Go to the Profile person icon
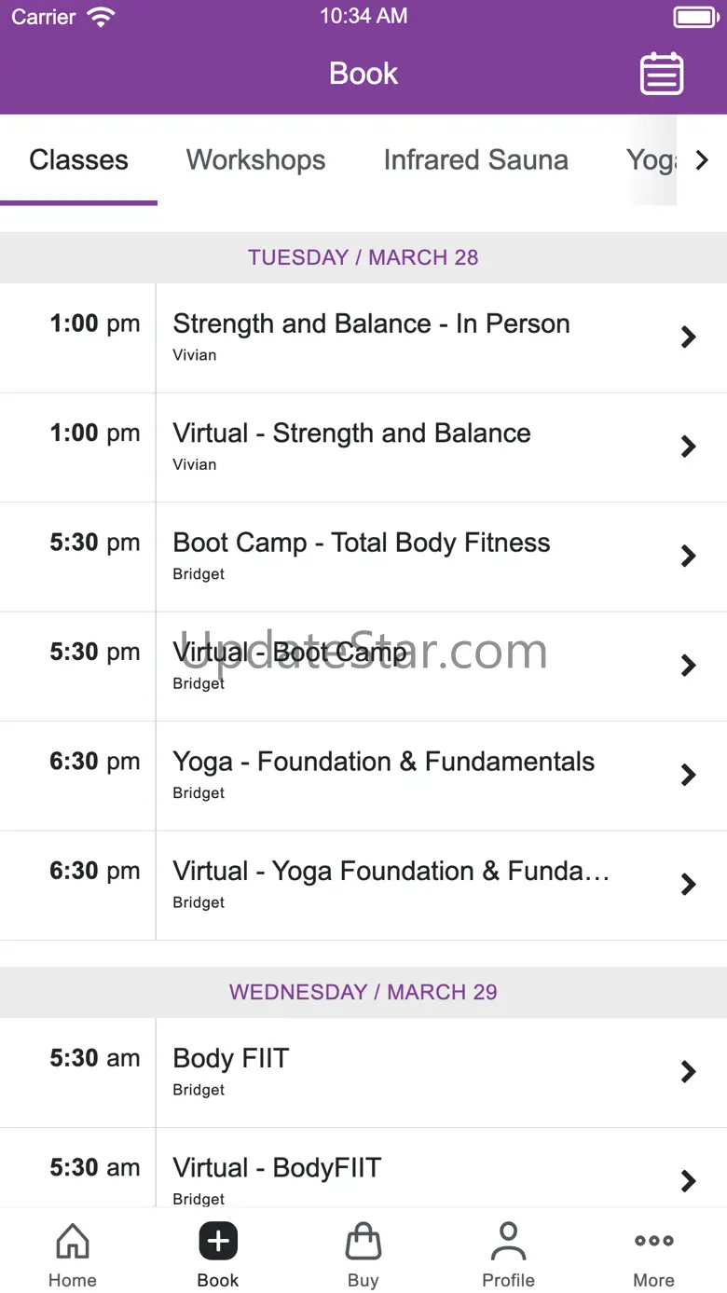 [508, 1242]
